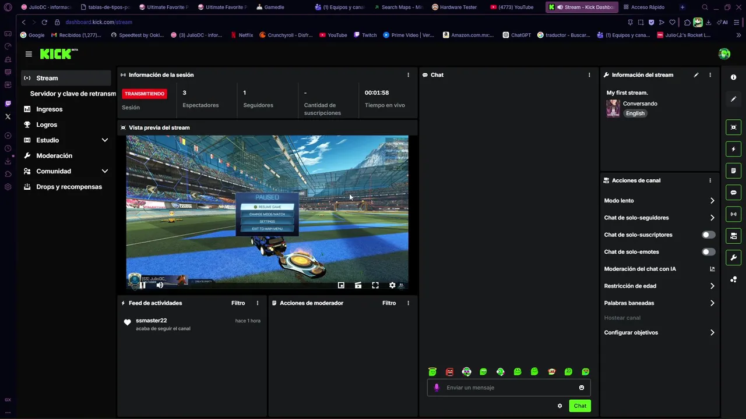Expand Palabras baneadas settings

pos(659,303)
